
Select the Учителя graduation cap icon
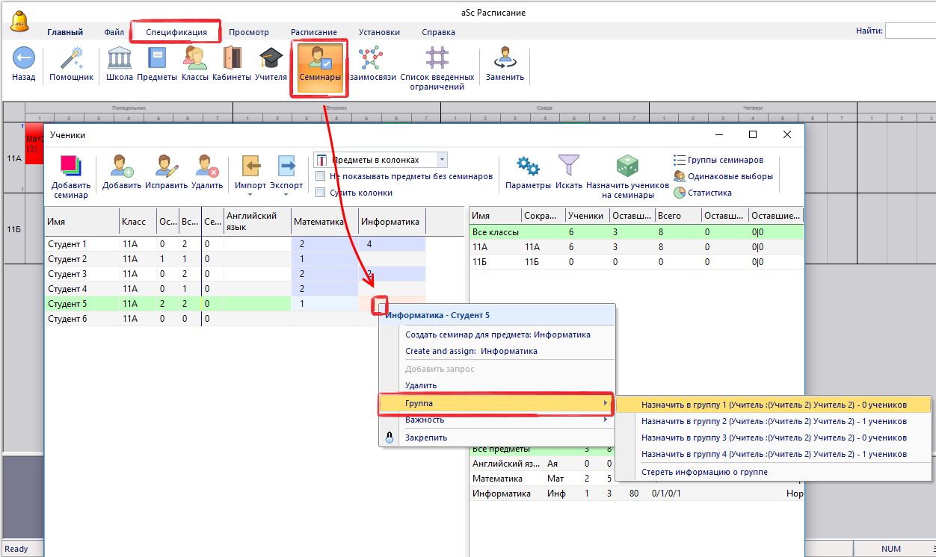point(271,59)
